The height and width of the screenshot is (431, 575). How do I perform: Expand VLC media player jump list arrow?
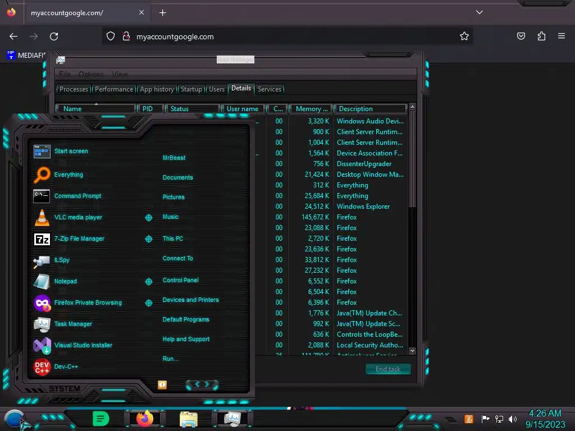(x=148, y=218)
